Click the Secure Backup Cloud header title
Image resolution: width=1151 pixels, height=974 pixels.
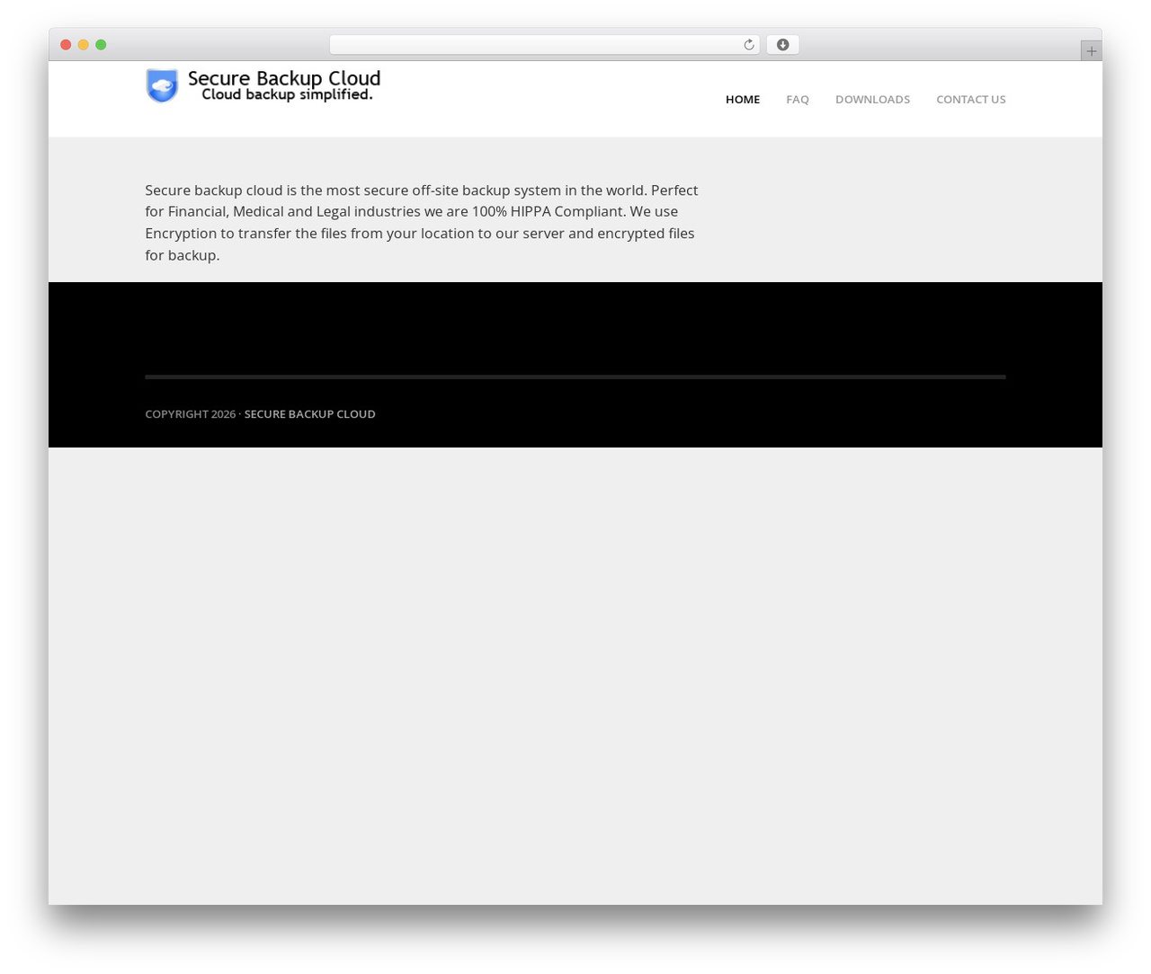coord(284,78)
